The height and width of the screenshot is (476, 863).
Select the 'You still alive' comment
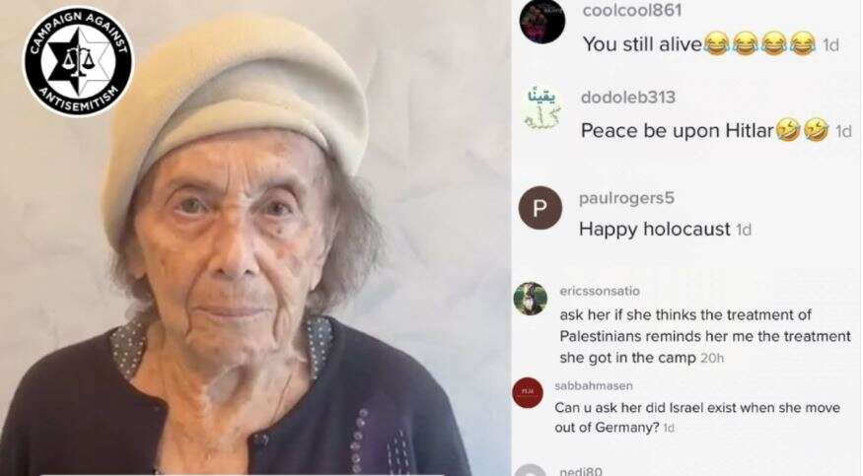pyautogui.click(x=698, y=44)
